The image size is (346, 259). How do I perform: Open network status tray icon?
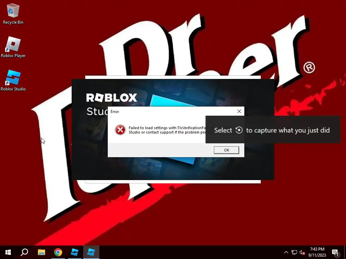pos(294,252)
